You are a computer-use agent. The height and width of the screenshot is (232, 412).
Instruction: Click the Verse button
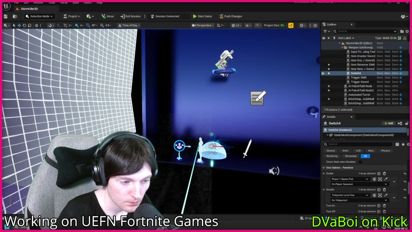click(x=108, y=16)
